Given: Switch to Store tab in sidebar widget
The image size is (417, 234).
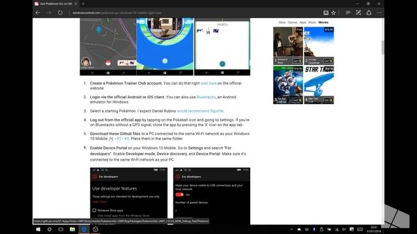Looking at the screenshot, I should (282, 22).
